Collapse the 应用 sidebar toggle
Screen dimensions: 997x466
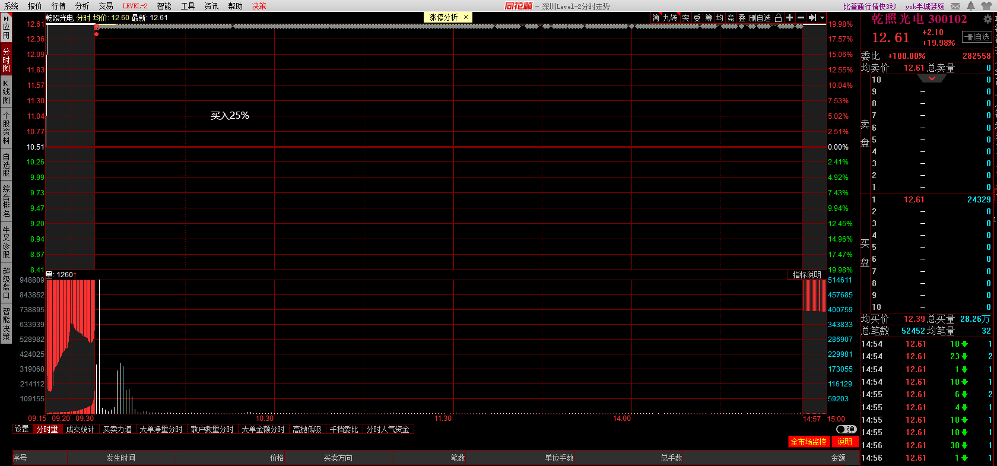click(x=6, y=27)
